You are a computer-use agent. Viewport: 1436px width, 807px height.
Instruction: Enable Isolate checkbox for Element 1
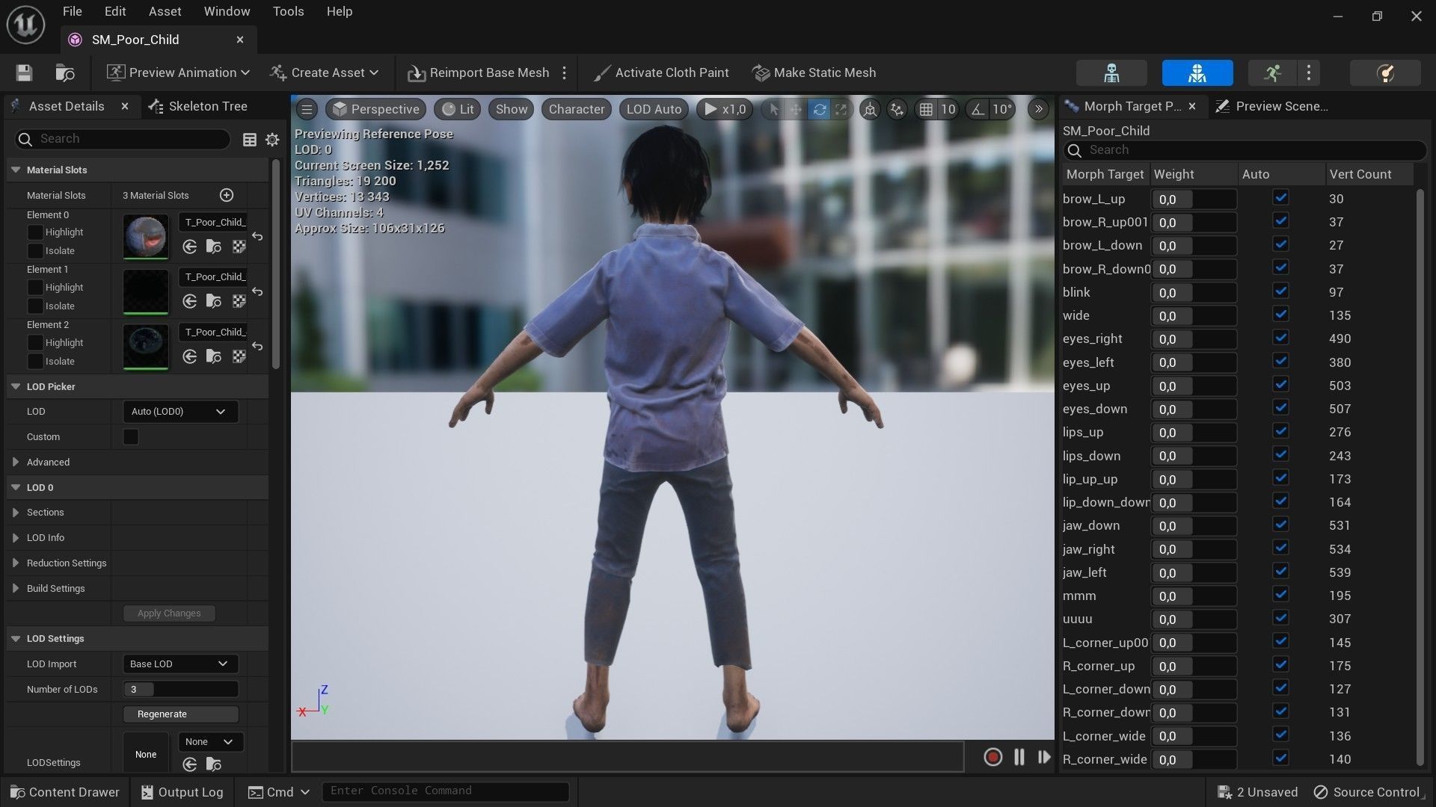(35, 306)
